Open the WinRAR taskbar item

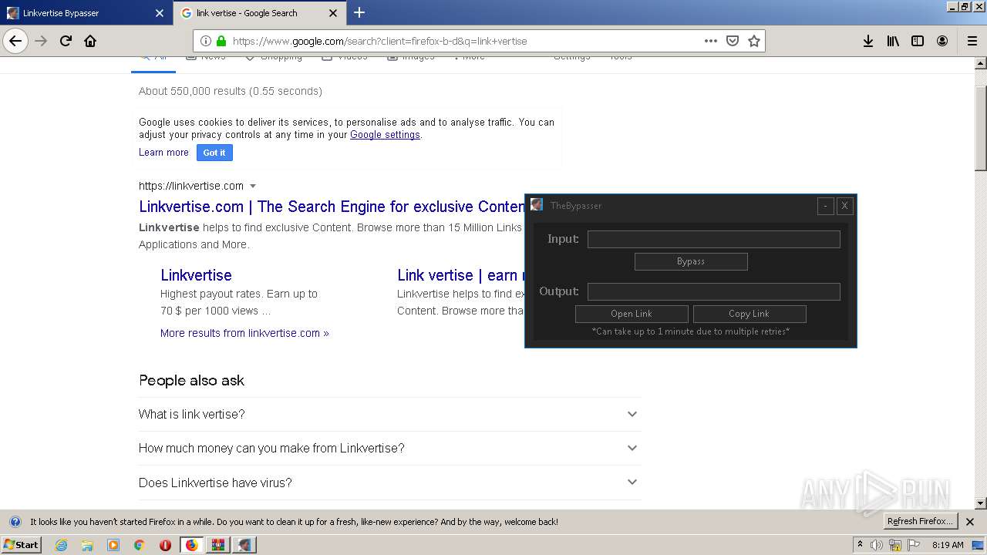[218, 545]
